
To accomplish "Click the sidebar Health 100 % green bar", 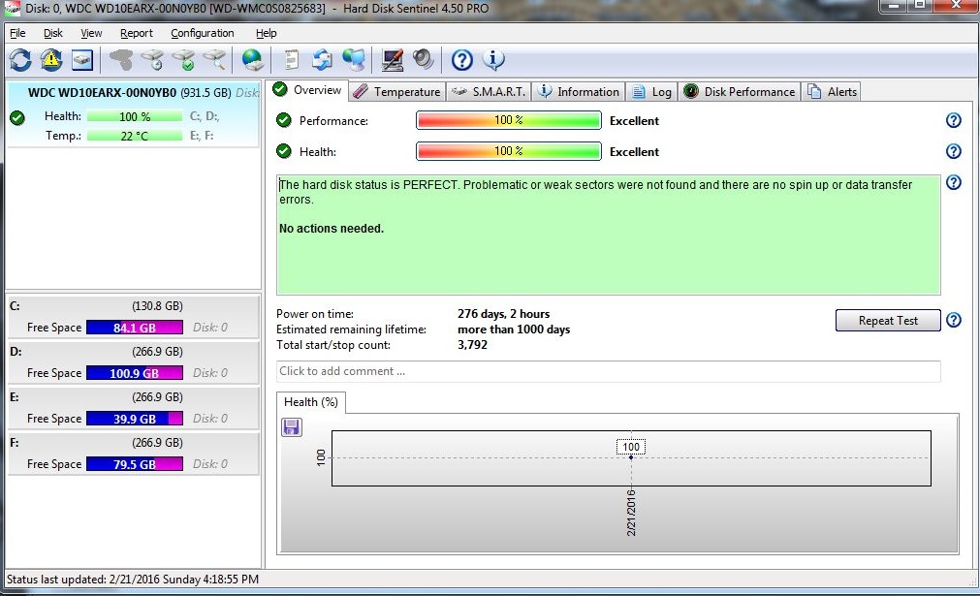I will pos(135,117).
